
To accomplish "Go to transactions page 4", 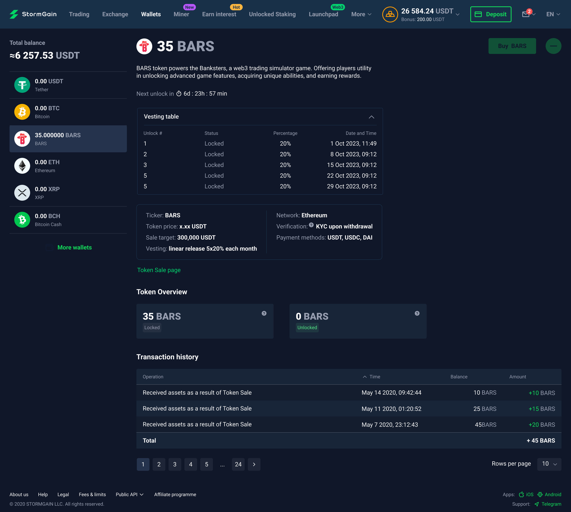I will (191, 464).
